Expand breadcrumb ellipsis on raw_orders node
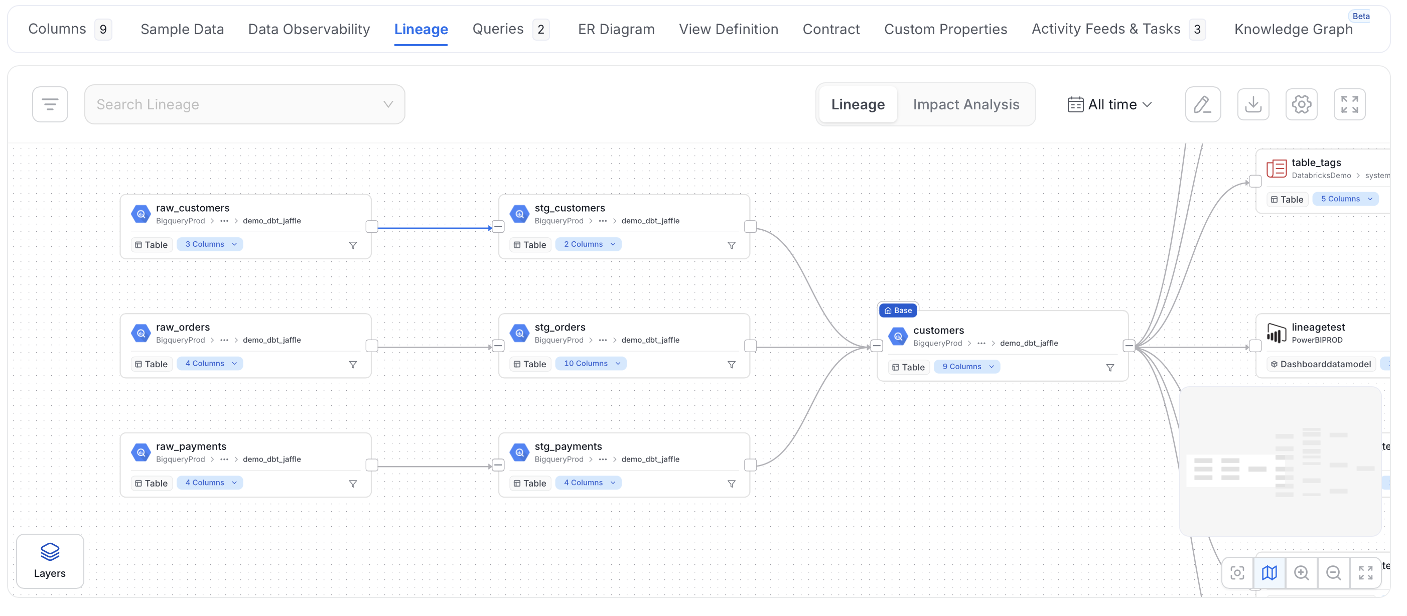Viewport: 1407px width, 616px height. point(224,340)
